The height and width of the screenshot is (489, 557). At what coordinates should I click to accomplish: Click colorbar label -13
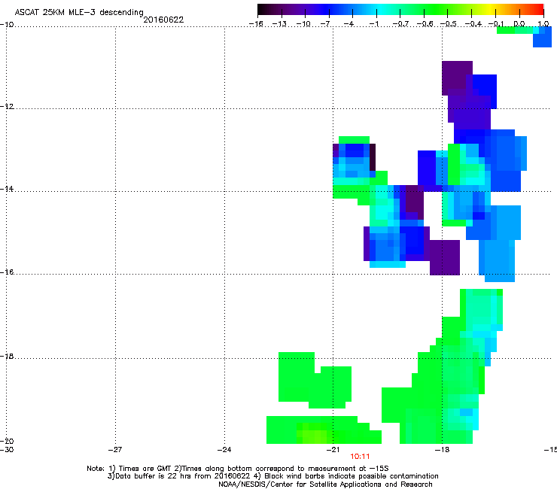279,24
